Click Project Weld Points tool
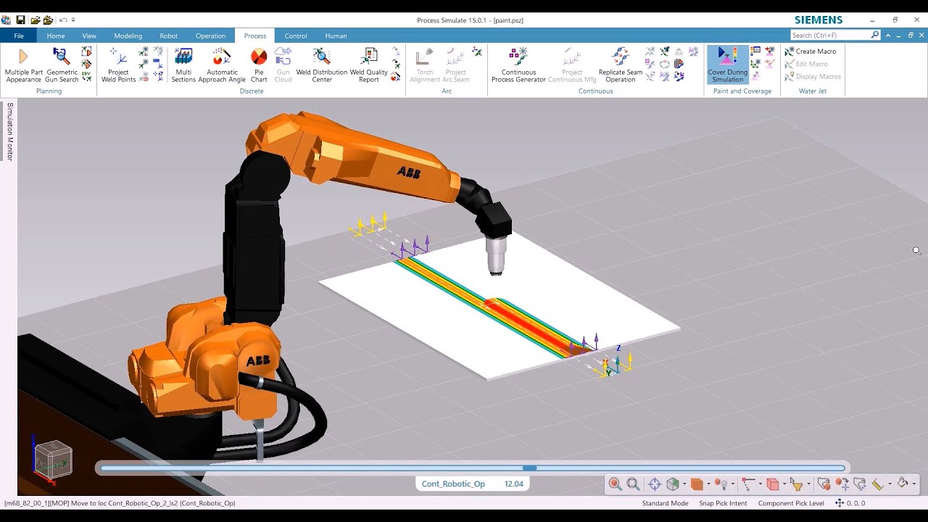Viewport: 928px width, 522px height. tap(118, 65)
